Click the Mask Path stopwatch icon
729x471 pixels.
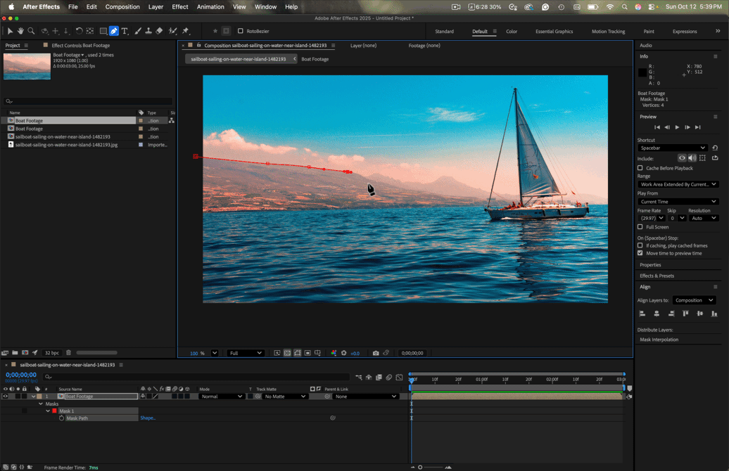(x=61, y=418)
